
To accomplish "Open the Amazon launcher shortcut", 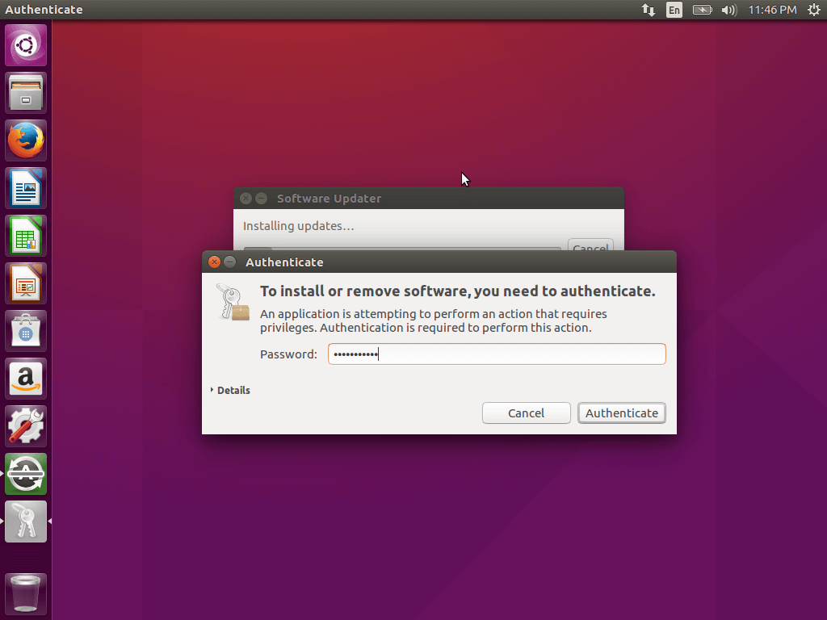I will tap(25, 378).
